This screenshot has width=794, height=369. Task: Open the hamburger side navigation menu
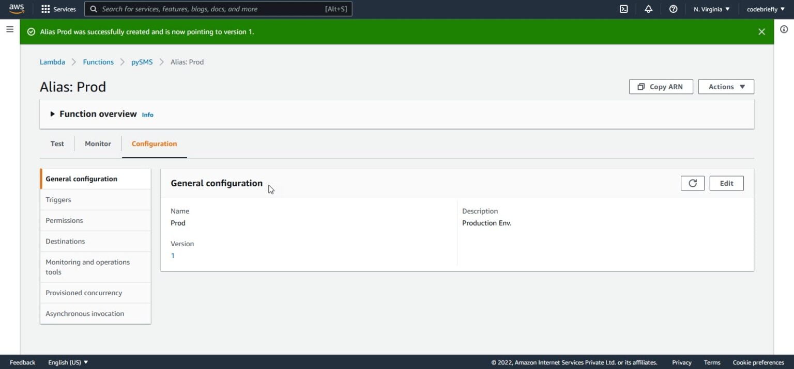[x=10, y=29]
